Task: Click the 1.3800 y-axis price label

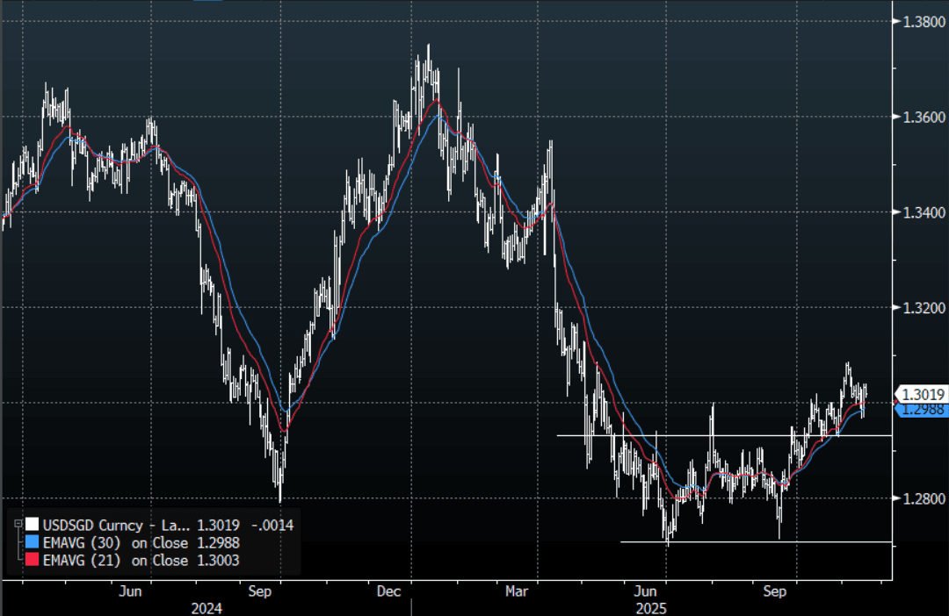Action: [922, 21]
